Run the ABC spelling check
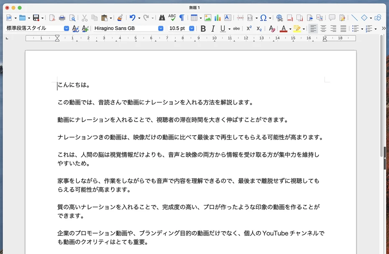389x254 pixels. click(172, 18)
